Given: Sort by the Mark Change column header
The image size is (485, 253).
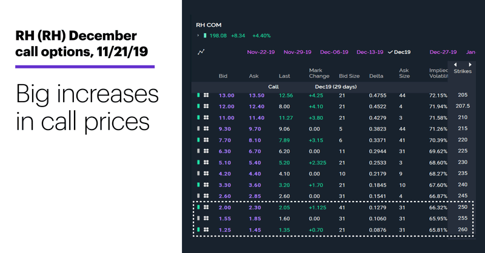Looking at the screenshot, I should tap(319, 73).
